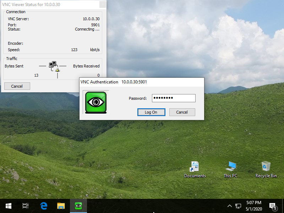The width and height of the screenshot is (284, 213).
Task: Open Task View on the taskbar
Action: coord(26,206)
